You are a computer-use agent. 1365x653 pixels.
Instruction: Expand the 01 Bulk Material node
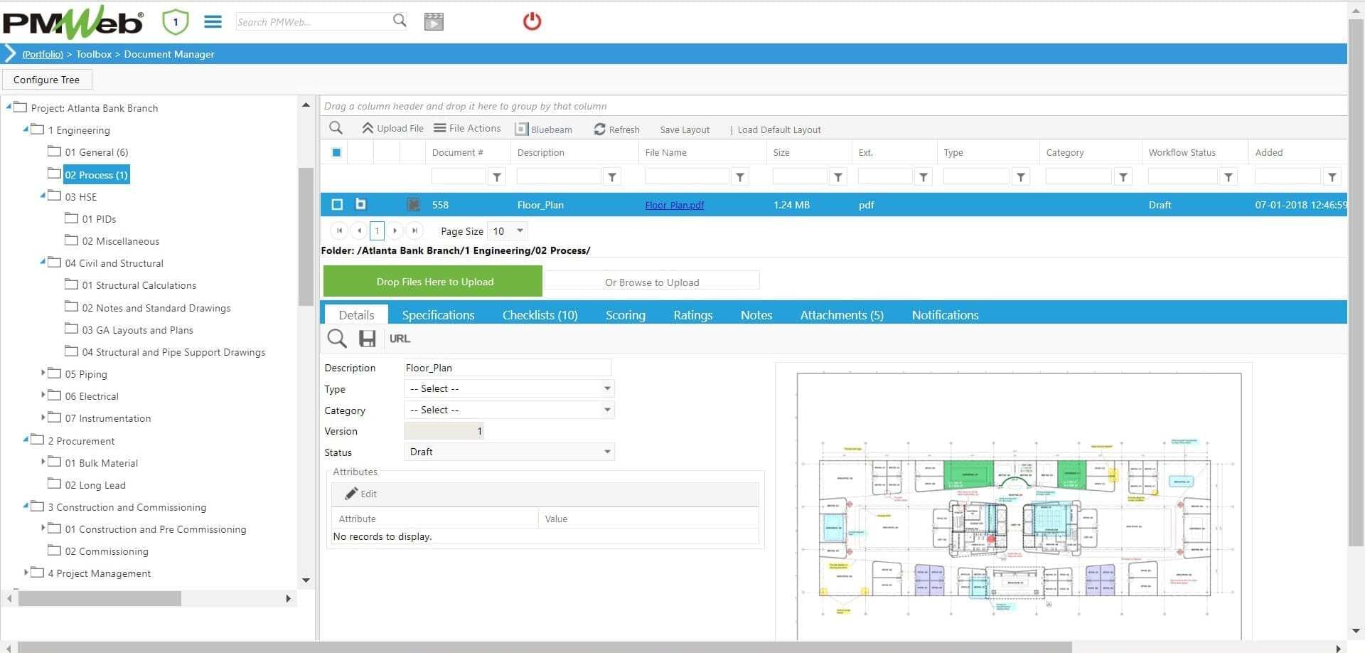pyautogui.click(x=43, y=462)
